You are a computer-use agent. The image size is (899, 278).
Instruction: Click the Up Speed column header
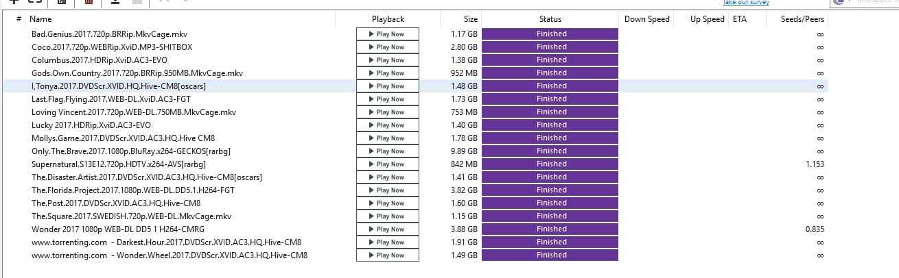click(708, 19)
